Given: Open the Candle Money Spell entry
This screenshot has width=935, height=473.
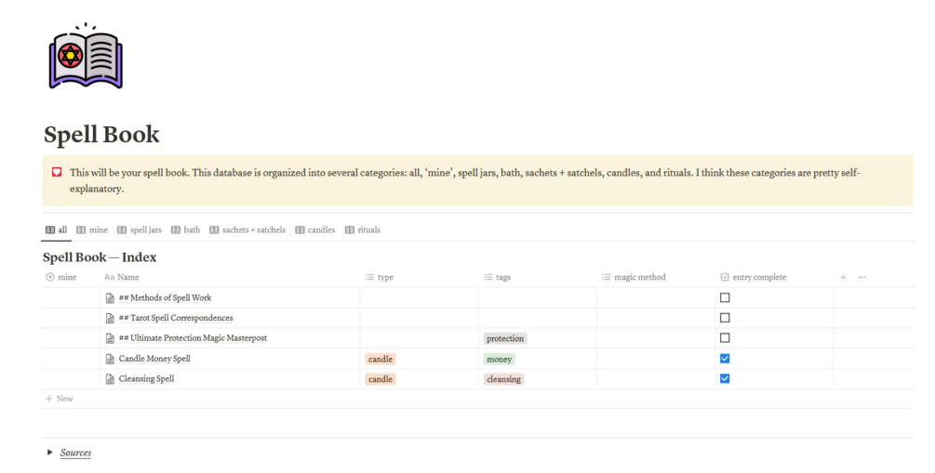Looking at the screenshot, I should 154,359.
